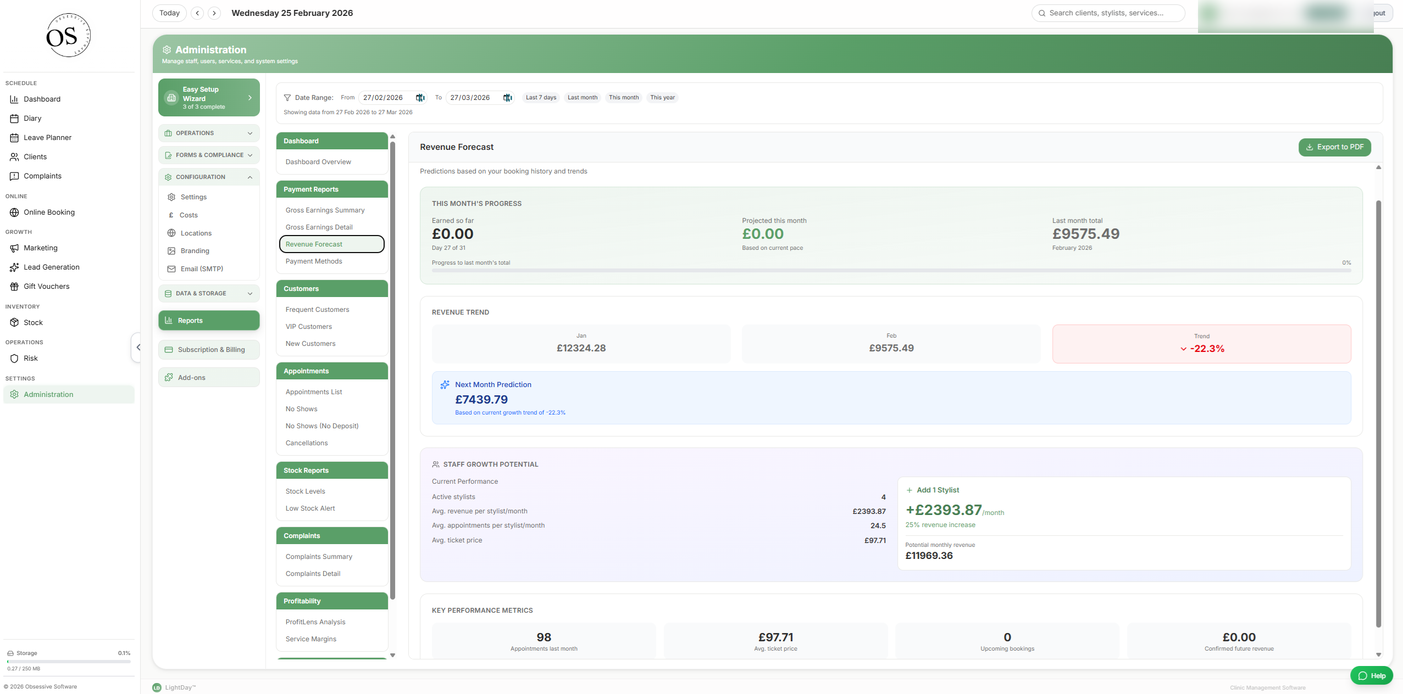Open Low Stock Alert report
The height and width of the screenshot is (694, 1403).
(x=310, y=508)
